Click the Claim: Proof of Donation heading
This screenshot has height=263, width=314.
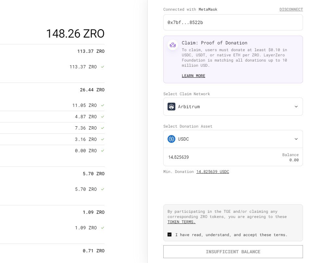214,43
